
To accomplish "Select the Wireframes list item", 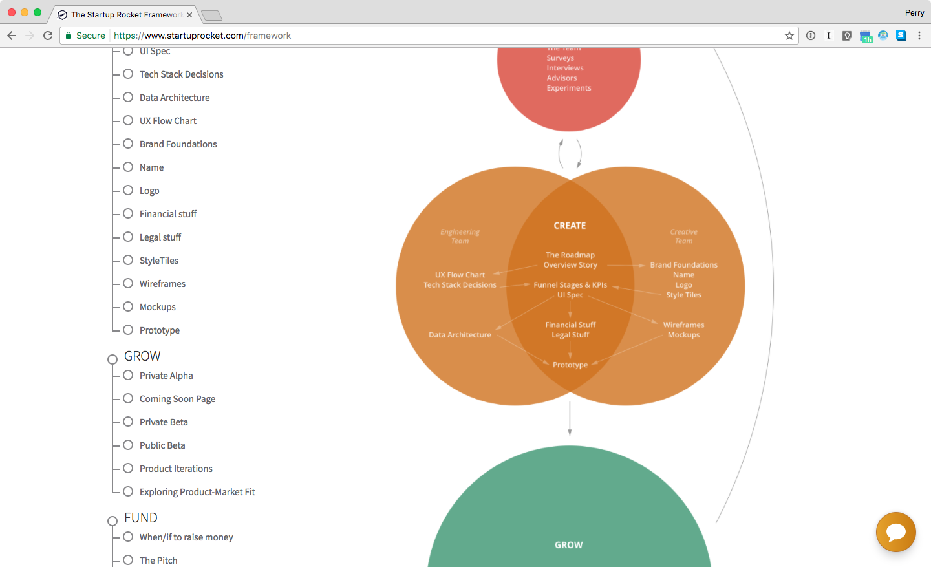I will [162, 284].
